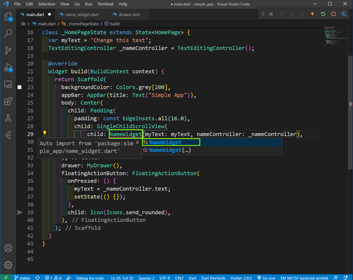The height and width of the screenshot is (280, 353).
Task: Stop the debug session
Action: coord(333,14)
